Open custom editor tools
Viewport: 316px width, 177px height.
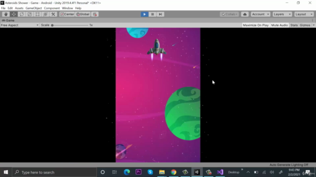pyautogui.click(x=53, y=14)
